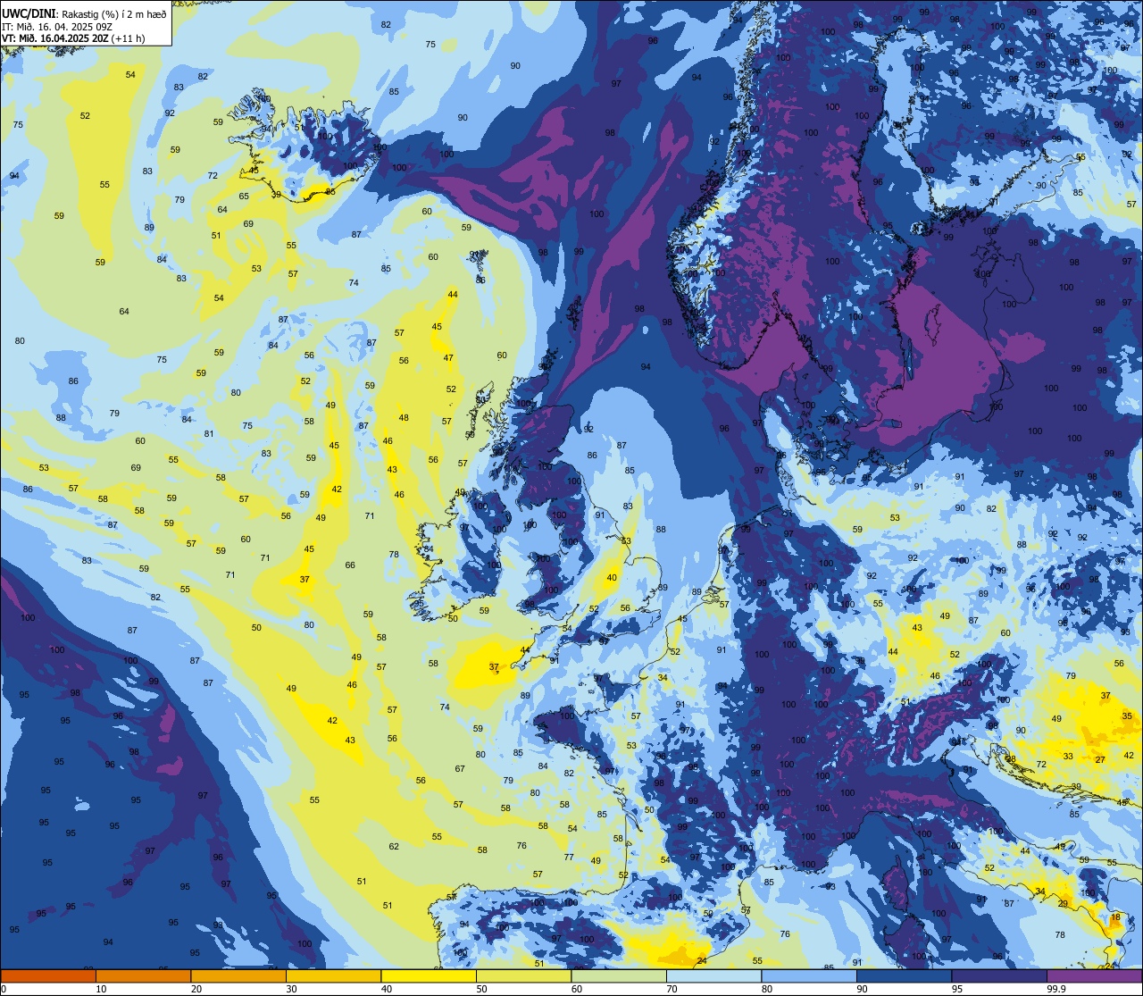Click the humidity value 33 on the map
1143x996 pixels.
point(1068,757)
